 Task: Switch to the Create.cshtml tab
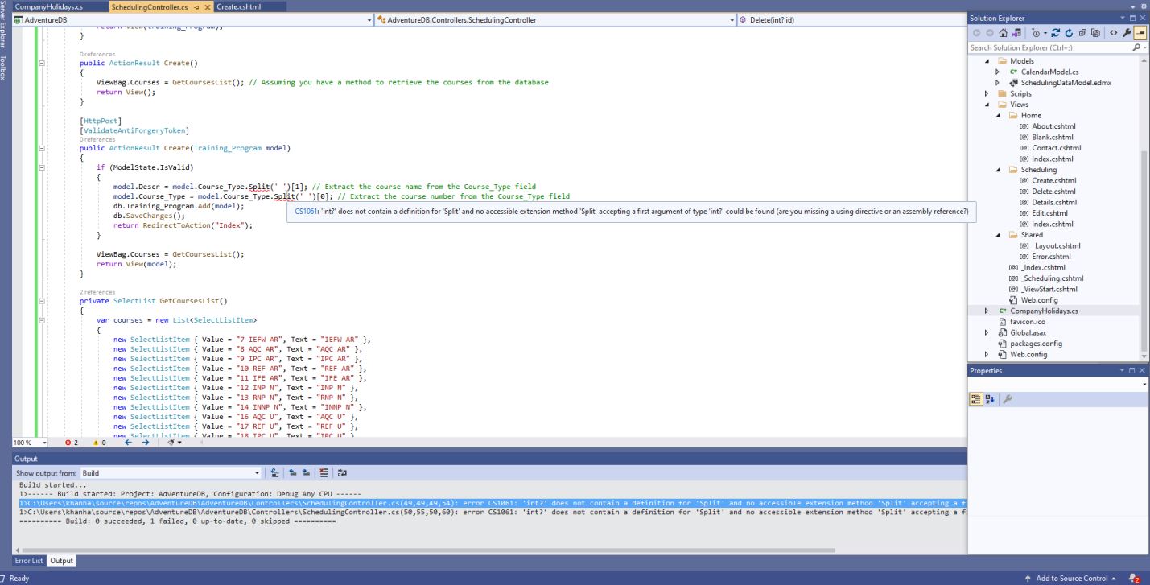pyautogui.click(x=237, y=6)
